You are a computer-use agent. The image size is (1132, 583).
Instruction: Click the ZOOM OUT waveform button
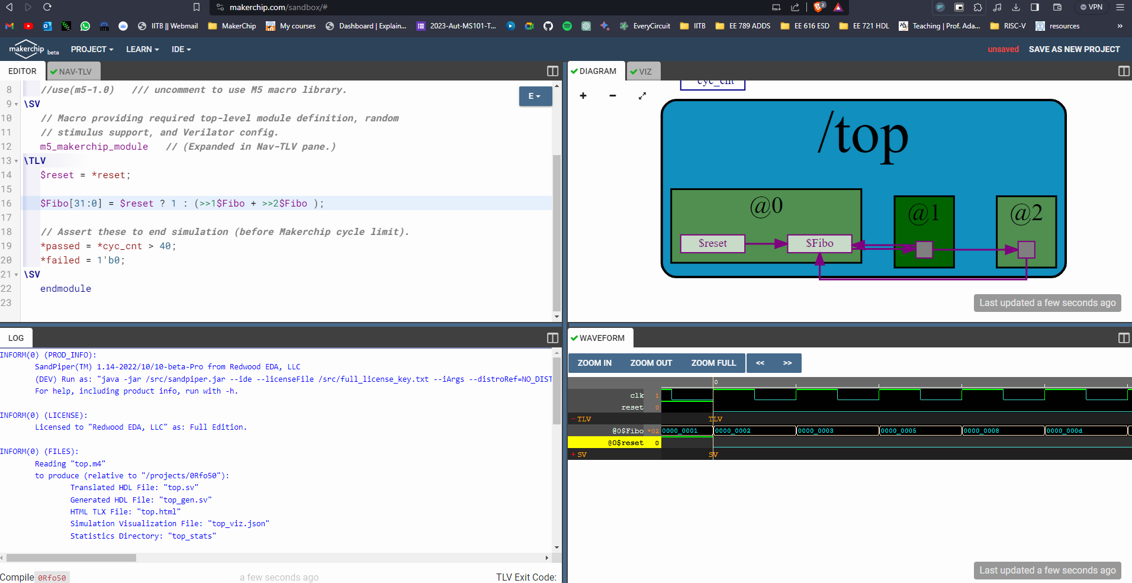[651, 363]
